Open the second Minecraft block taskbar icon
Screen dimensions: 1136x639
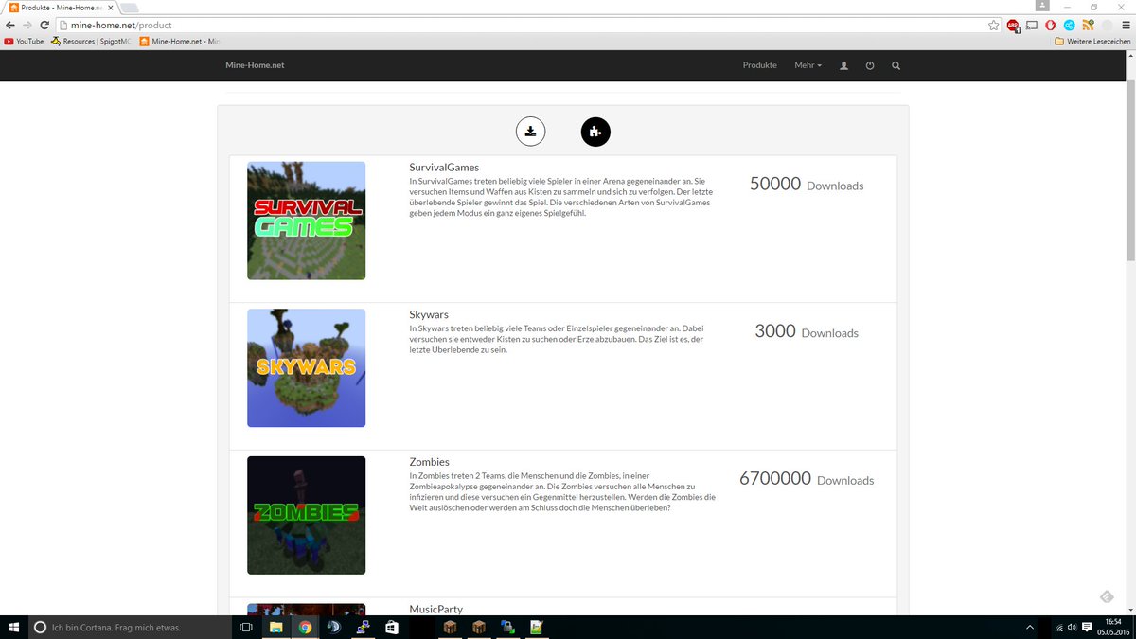(x=479, y=627)
